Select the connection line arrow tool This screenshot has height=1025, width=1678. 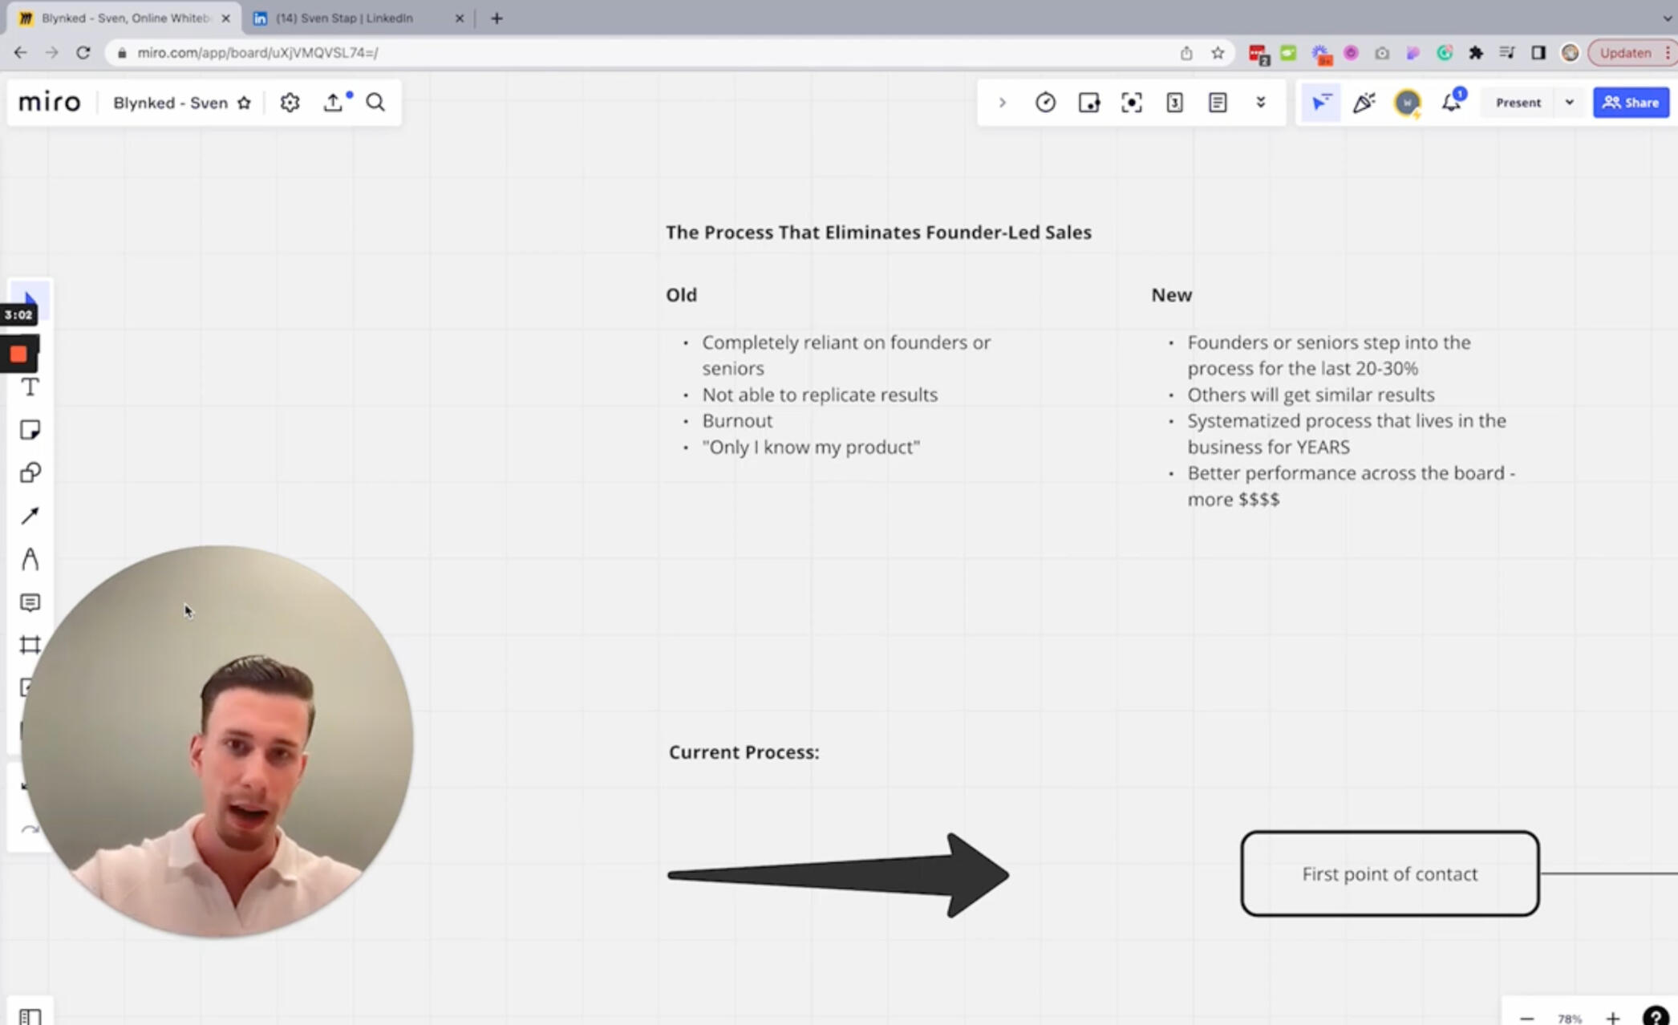click(x=30, y=516)
